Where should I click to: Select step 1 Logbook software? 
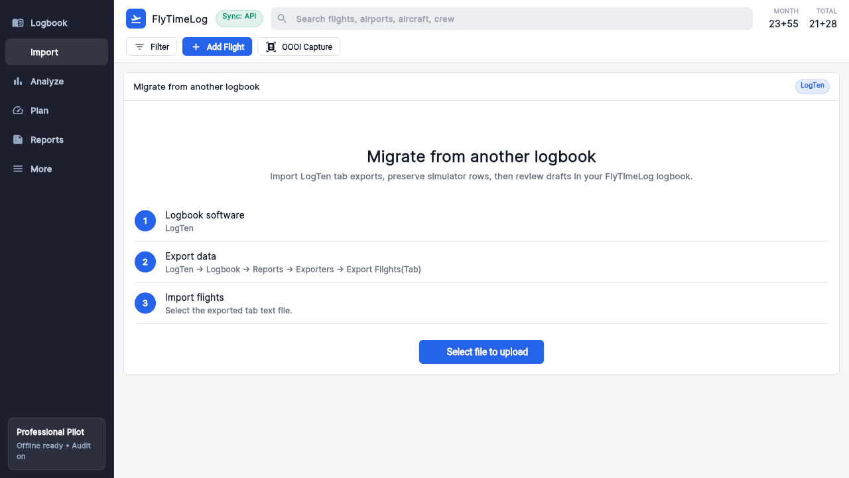click(x=482, y=221)
